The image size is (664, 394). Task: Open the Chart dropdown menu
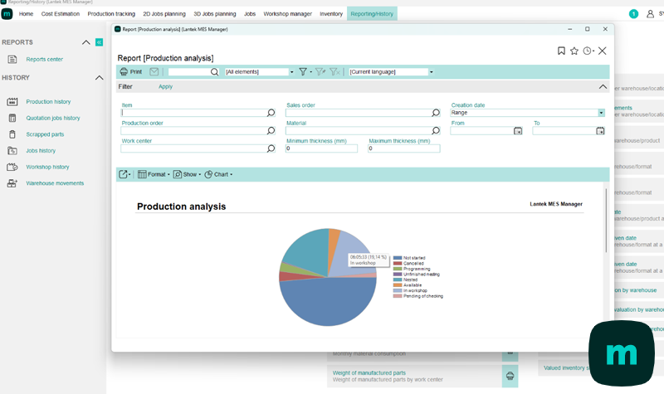click(x=218, y=174)
